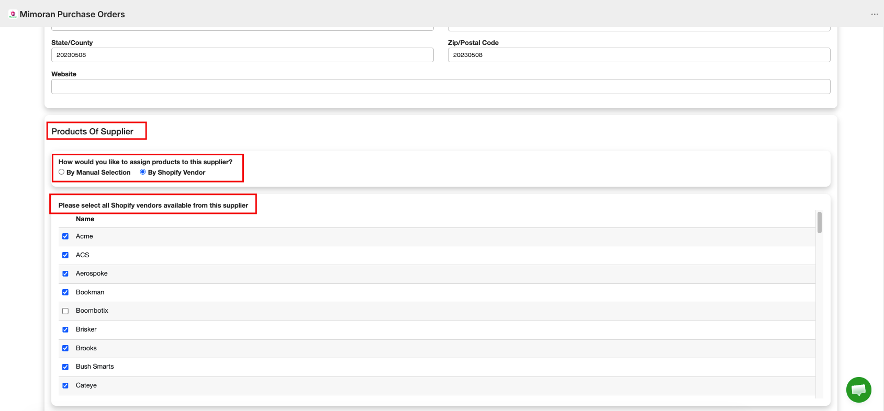The image size is (884, 411).
Task: Click the Acme vendor name
Action: (84, 236)
